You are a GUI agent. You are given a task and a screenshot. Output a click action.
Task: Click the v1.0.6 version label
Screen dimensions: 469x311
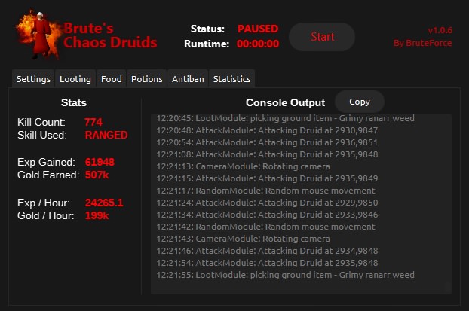(439, 30)
